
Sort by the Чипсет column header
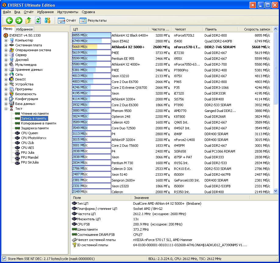point(187,29)
